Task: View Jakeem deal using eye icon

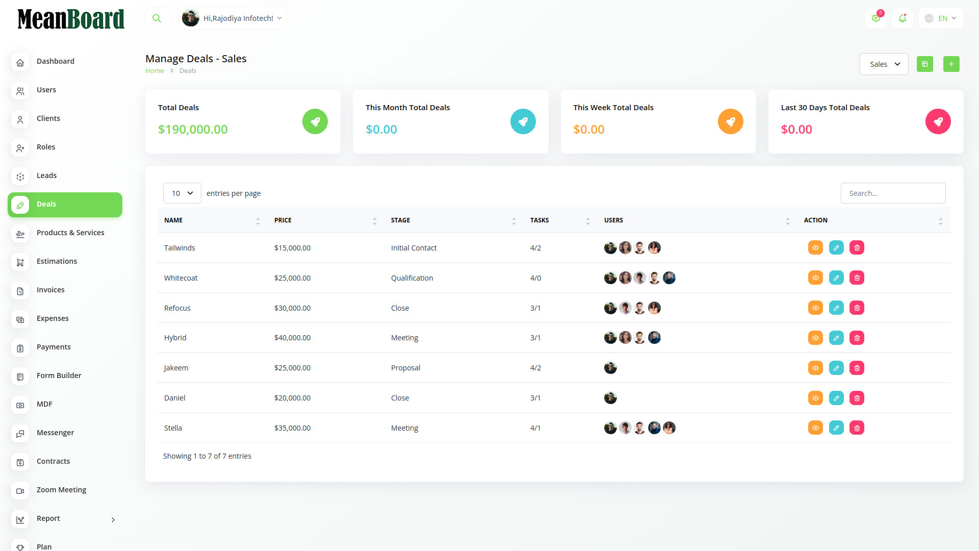Action: coord(815,368)
